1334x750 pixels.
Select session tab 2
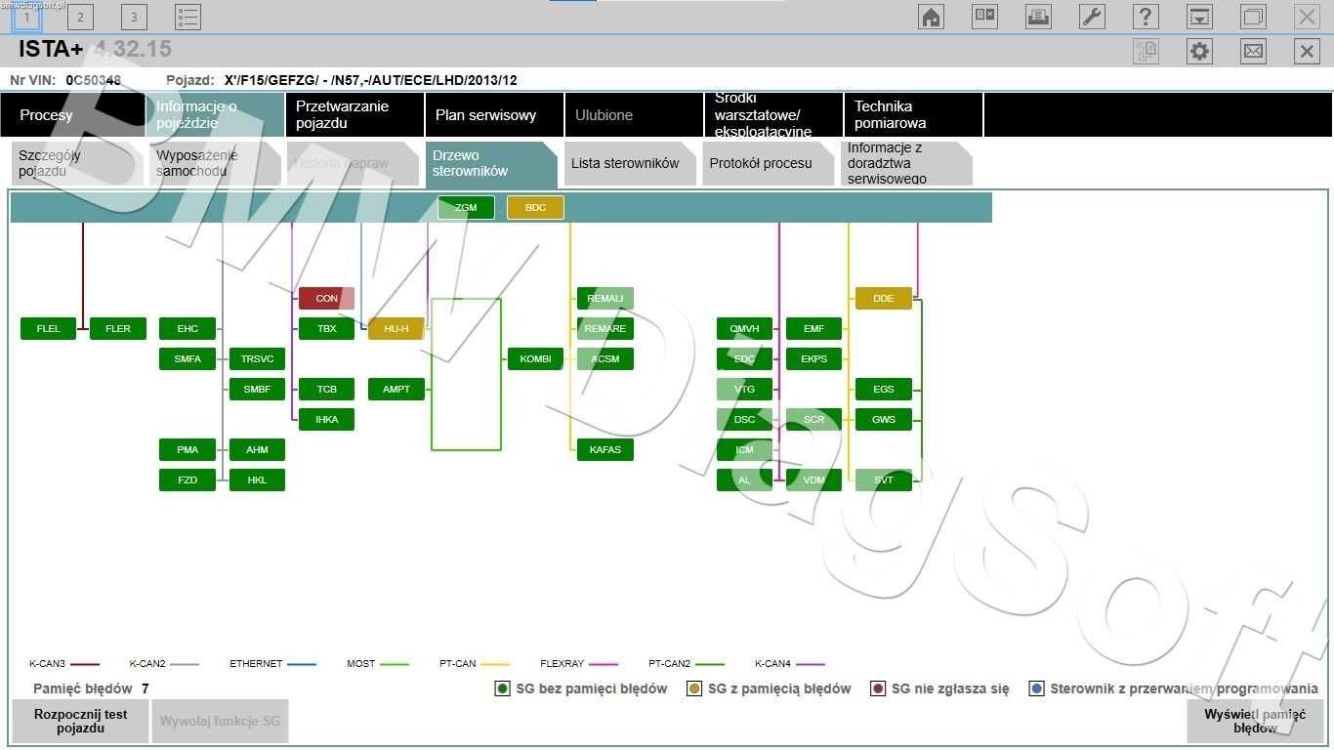[x=80, y=17]
